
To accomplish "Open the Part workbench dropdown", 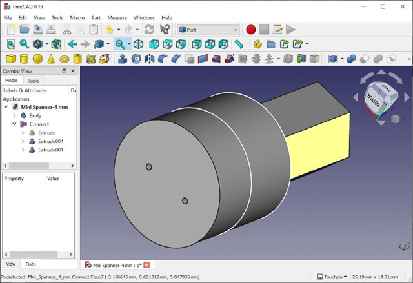I will click(x=208, y=30).
